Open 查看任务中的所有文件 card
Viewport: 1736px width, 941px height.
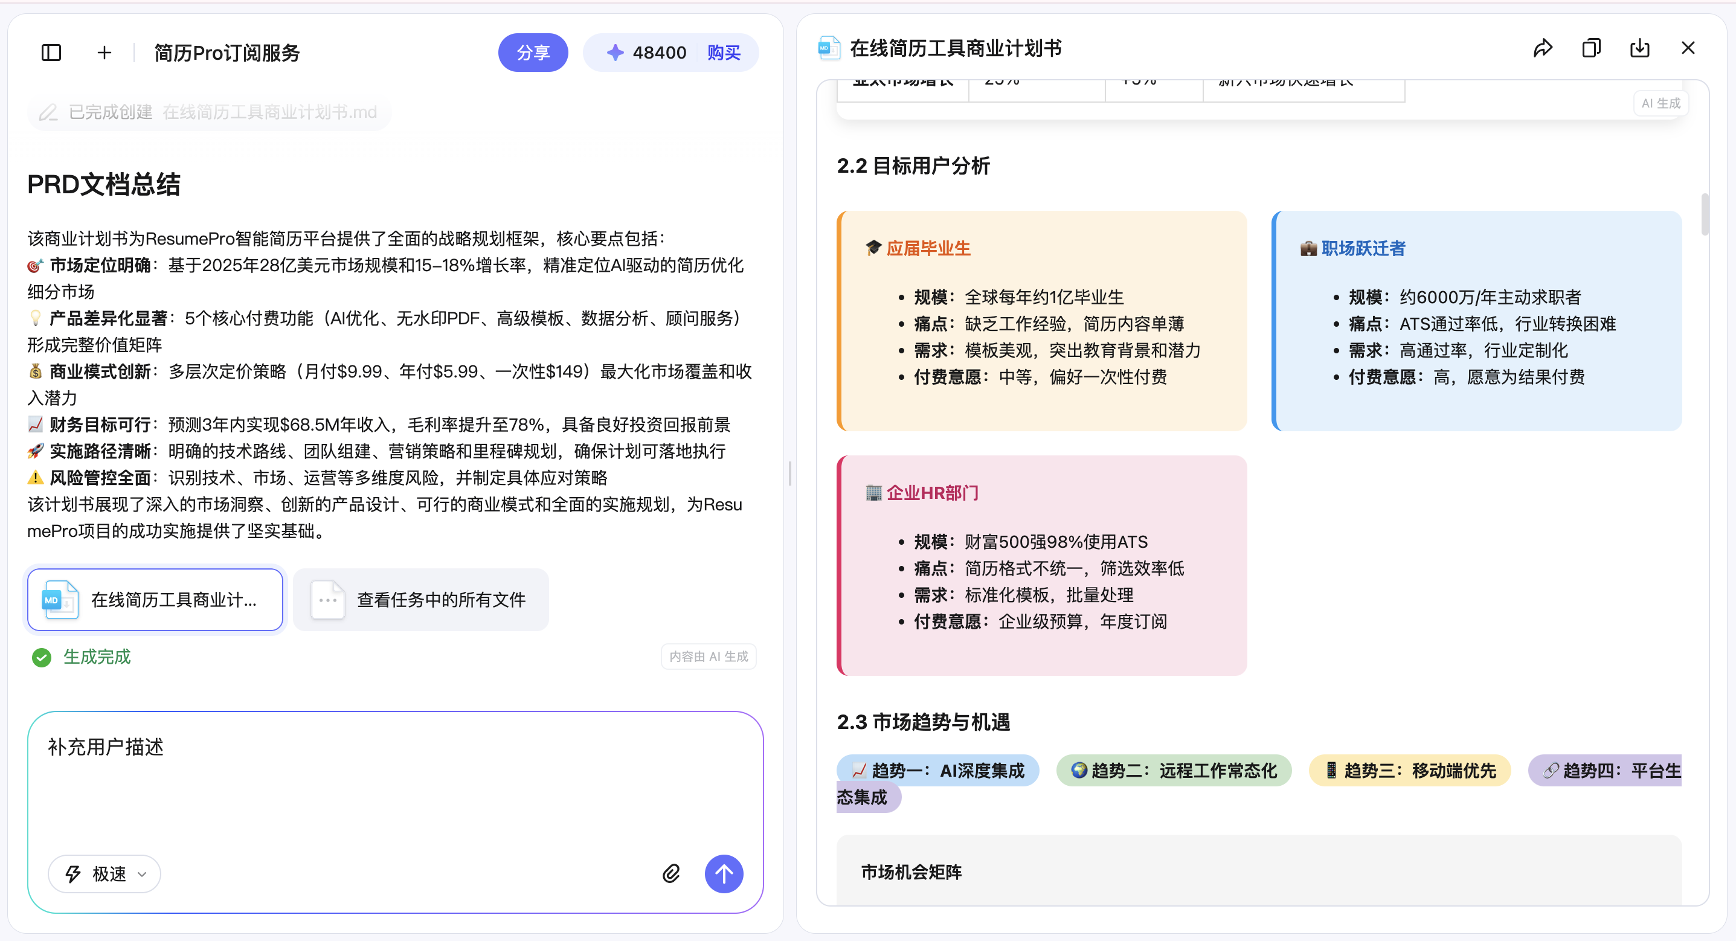click(420, 599)
